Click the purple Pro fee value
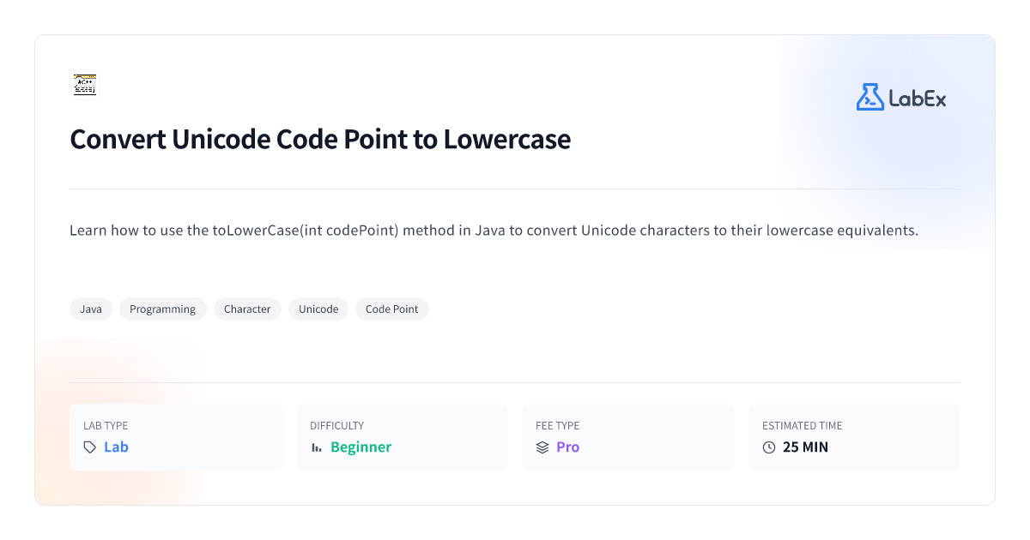 pyautogui.click(x=568, y=447)
